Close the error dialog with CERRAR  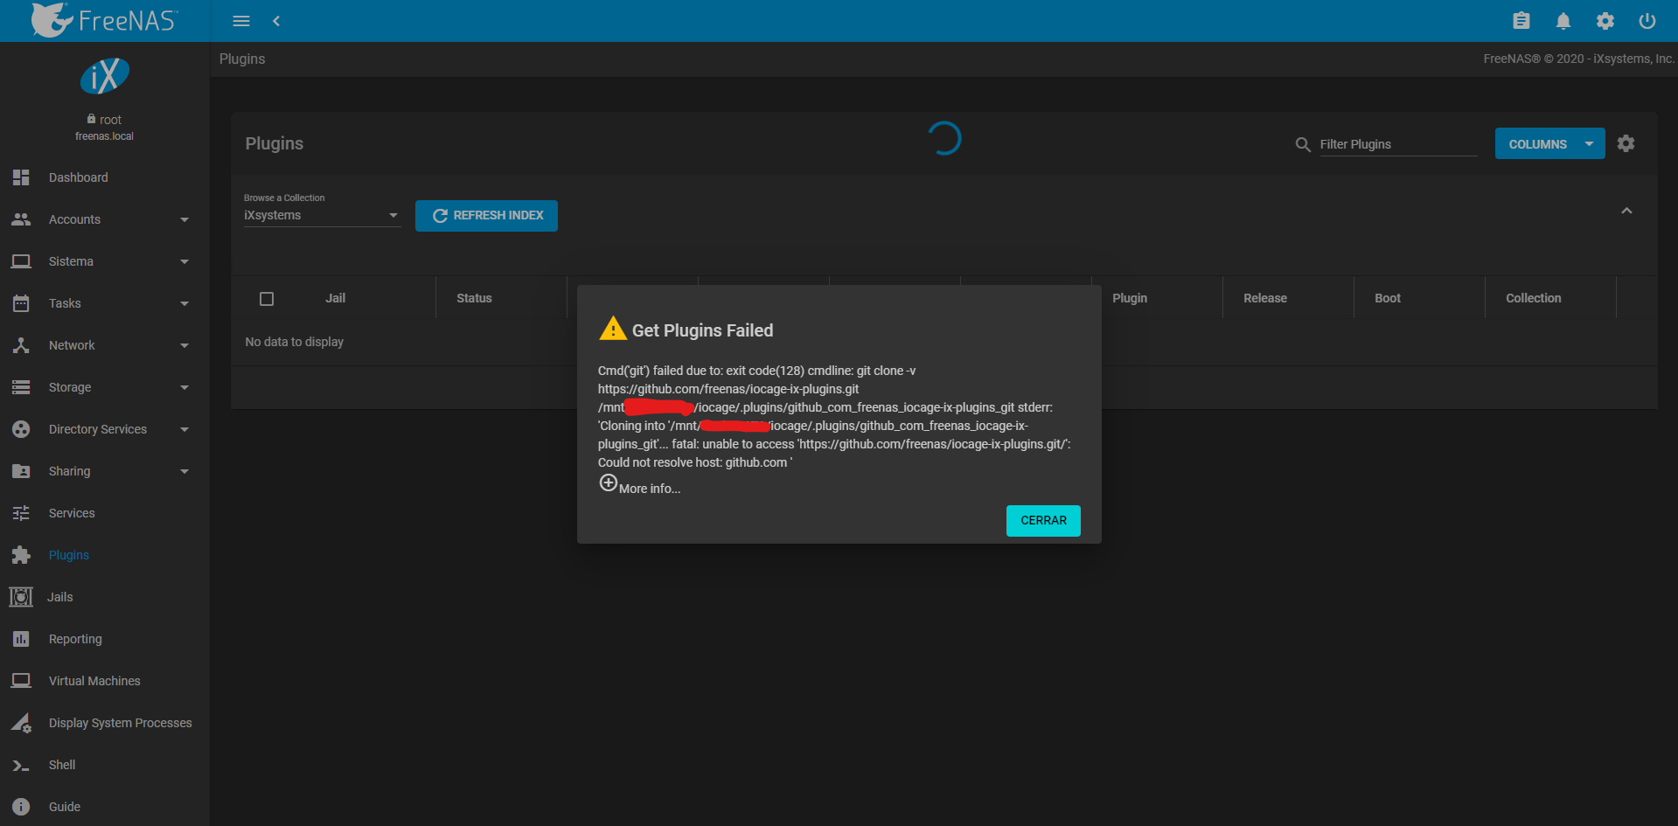tap(1043, 521)
